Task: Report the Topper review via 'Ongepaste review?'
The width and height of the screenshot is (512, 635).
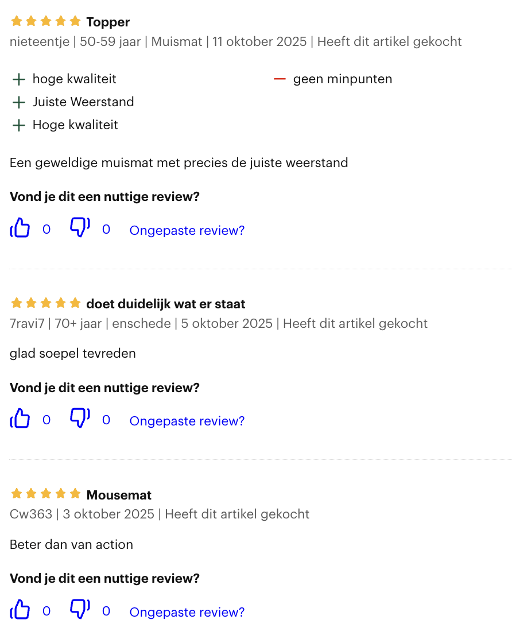Action: point(187,230)
